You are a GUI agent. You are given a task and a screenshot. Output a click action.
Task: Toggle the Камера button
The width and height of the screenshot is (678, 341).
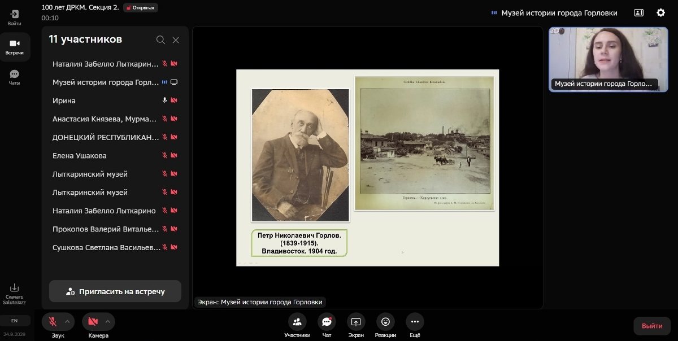93,321
